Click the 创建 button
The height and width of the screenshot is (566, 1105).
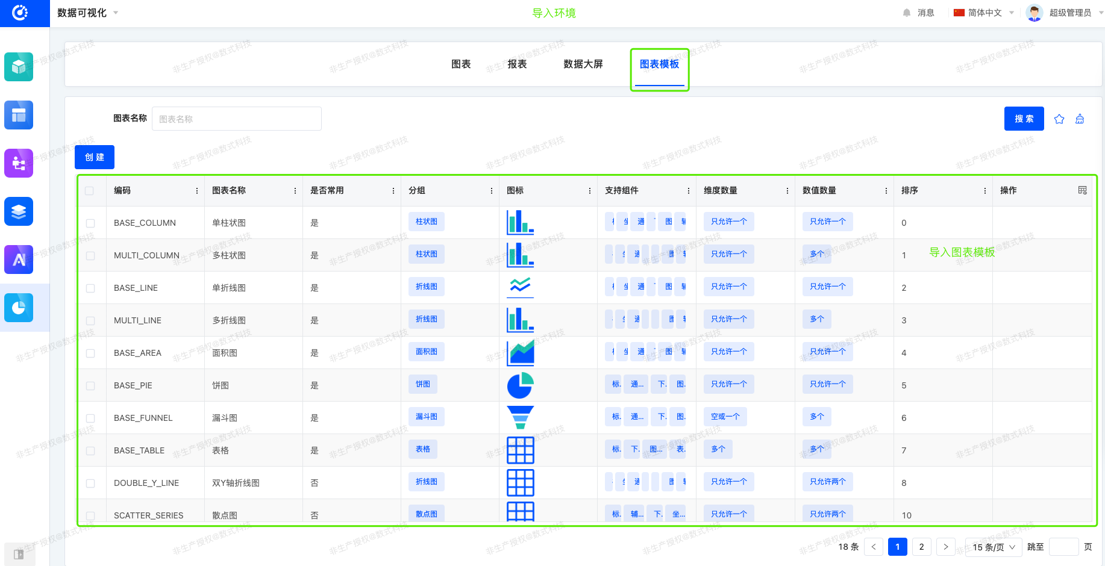point(95,157)
